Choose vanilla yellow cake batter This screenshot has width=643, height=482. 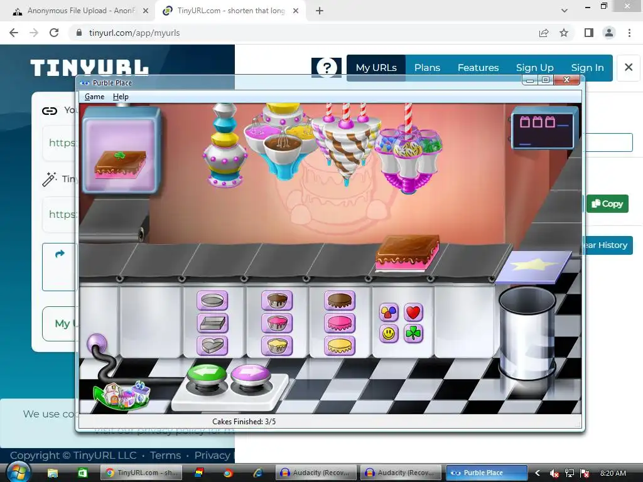pyautogui.click(x=277, y=346)
